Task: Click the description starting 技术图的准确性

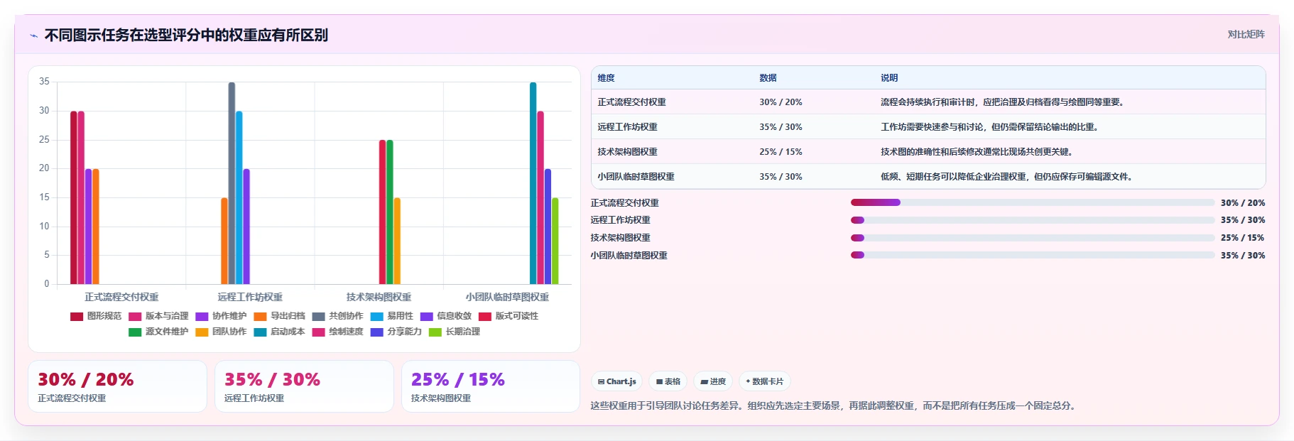Action: (978, 152)
